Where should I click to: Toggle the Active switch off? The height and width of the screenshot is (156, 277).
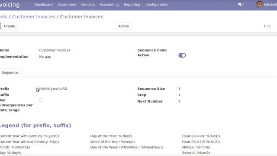[x=182, y=55]
